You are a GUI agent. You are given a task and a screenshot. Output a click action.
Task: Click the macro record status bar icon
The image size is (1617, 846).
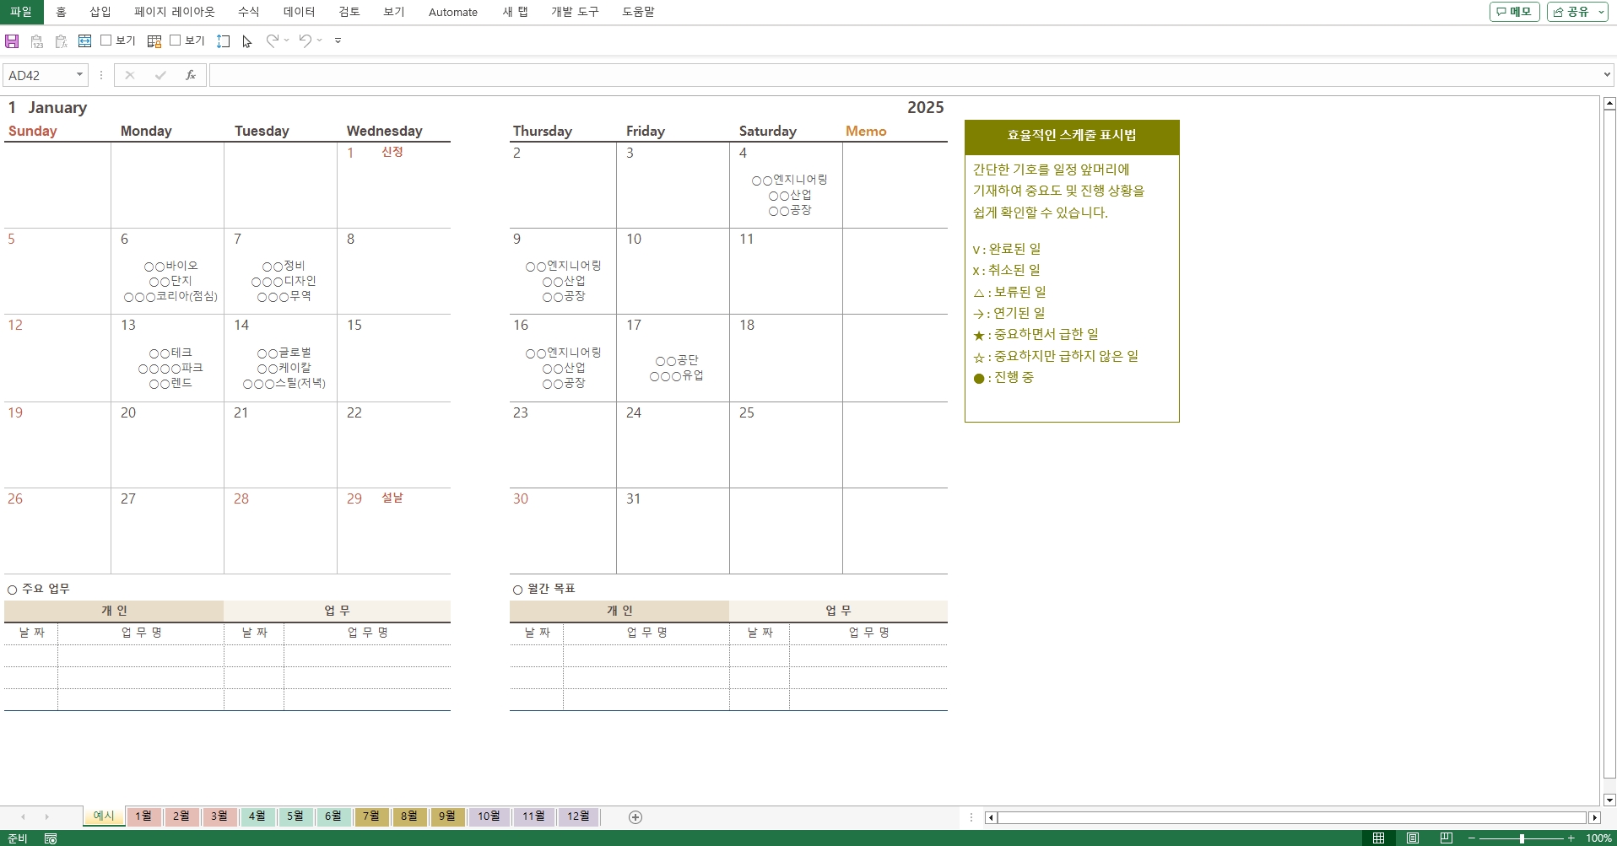click(x=51, y=838)
